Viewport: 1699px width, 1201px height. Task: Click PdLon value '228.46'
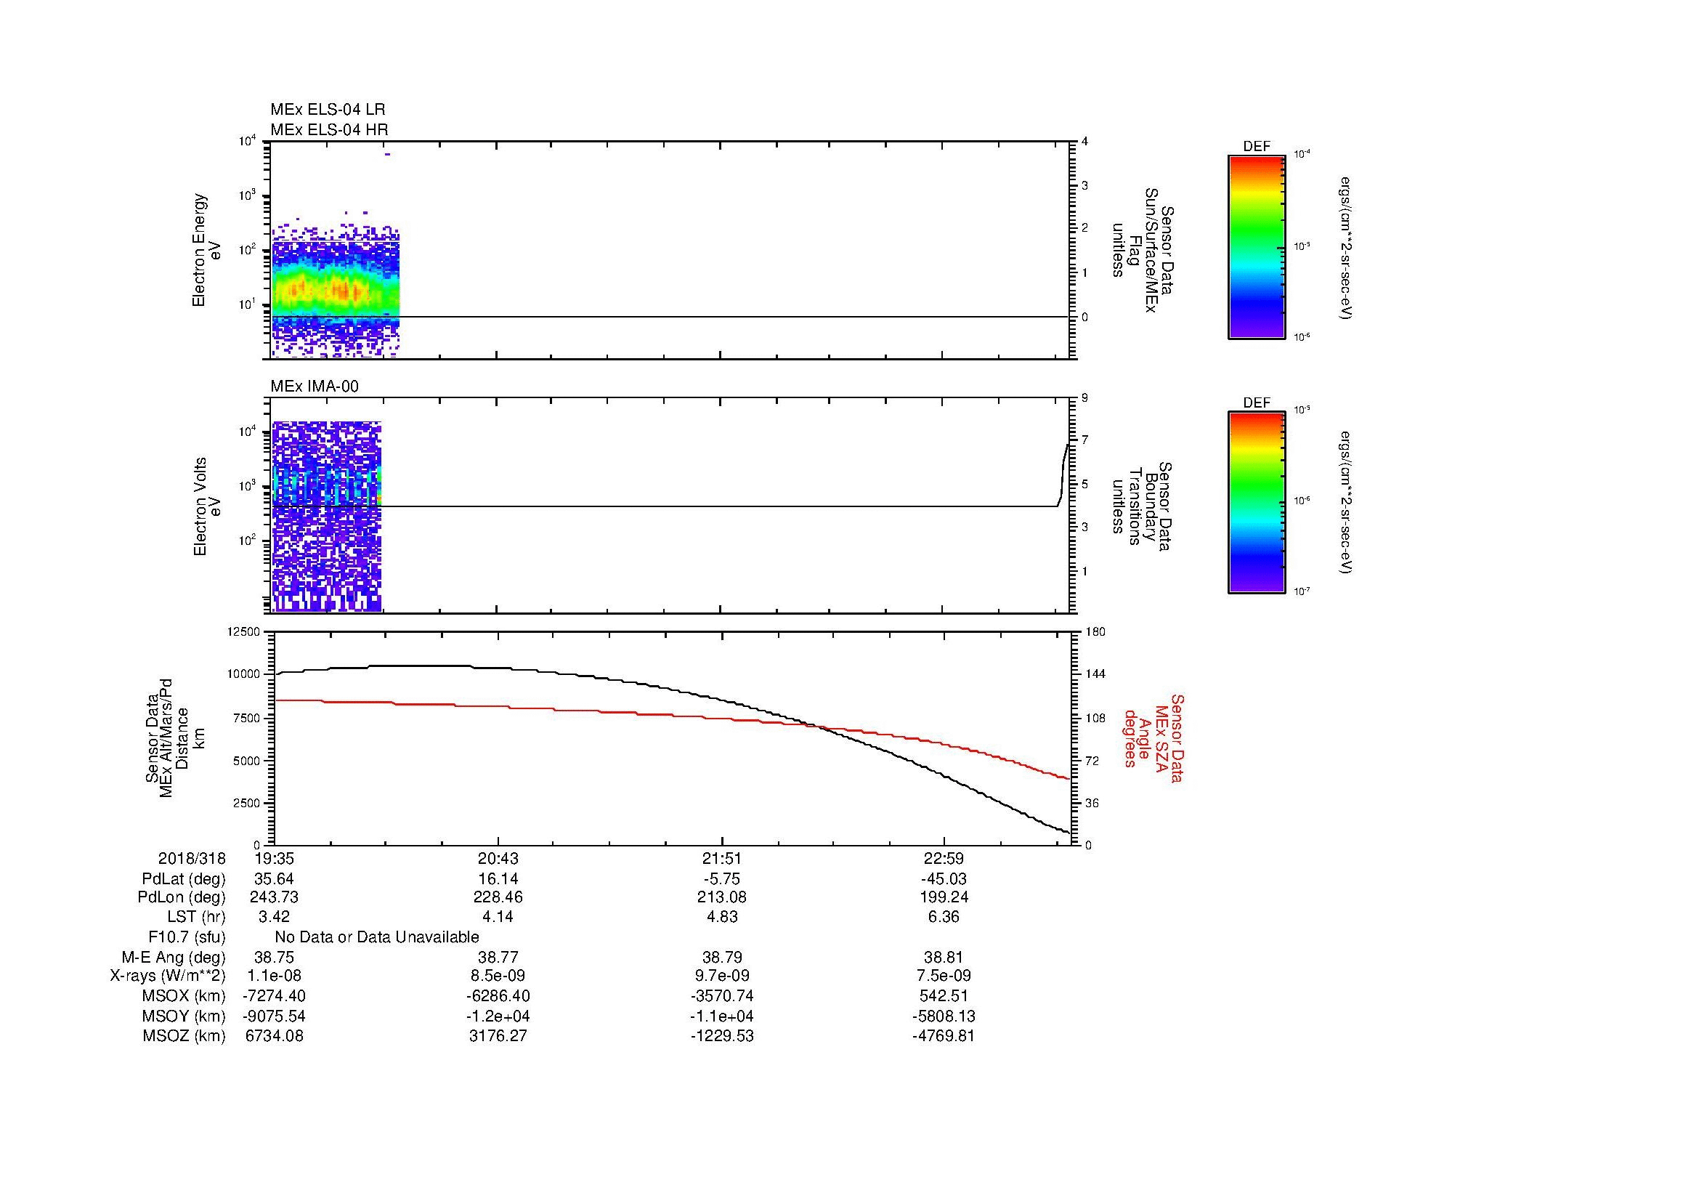click(x=498, y=897)
